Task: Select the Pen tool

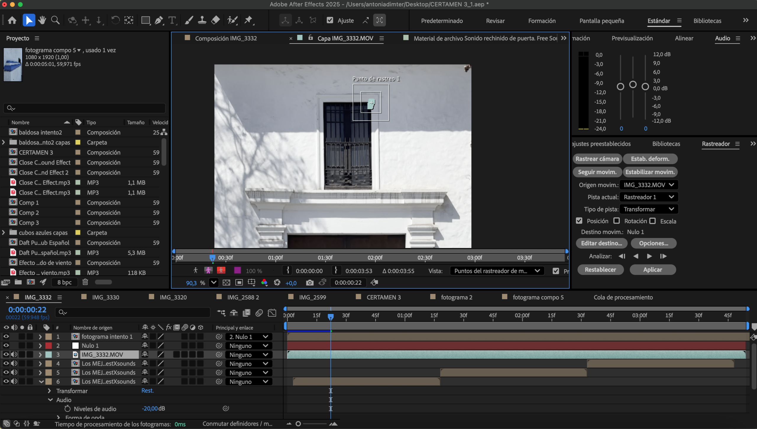Action: pyautogui.click(x=159, y=20)
